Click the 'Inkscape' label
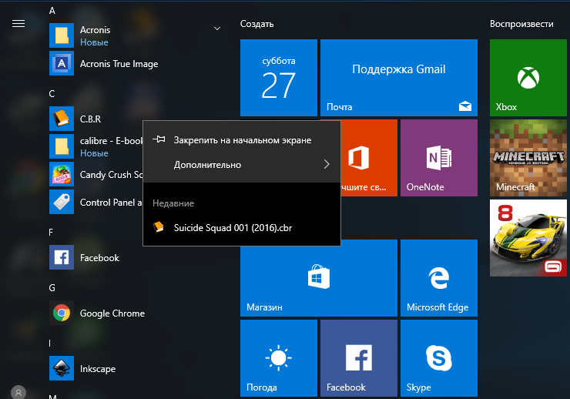570x399 pixels. pos(98,369)
